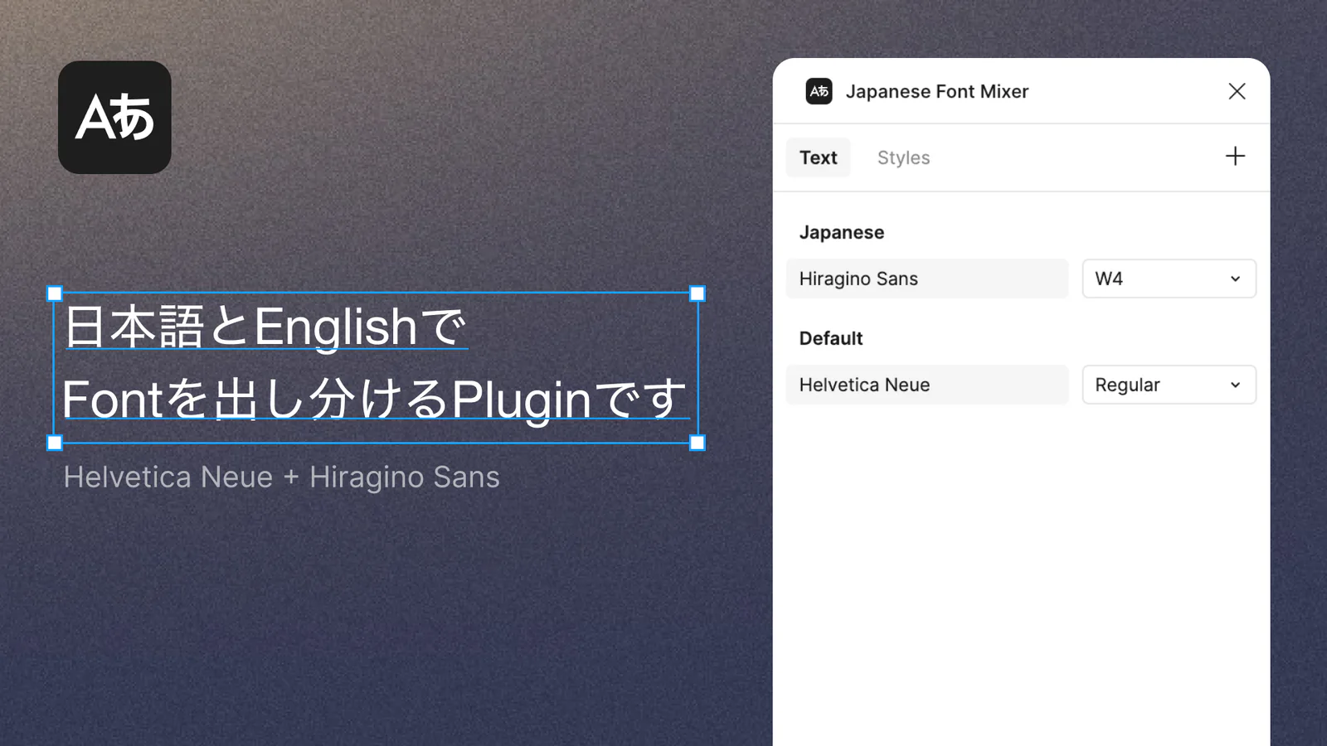Click the top-left selection handle
The height and width of the screenshot is (746, 1327).
[x=55, y=293]
